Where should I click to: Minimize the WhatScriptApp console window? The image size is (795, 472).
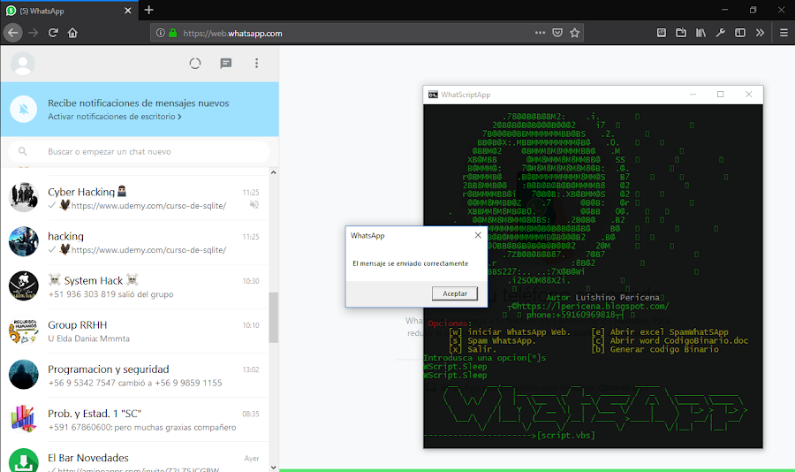[693, 95]
